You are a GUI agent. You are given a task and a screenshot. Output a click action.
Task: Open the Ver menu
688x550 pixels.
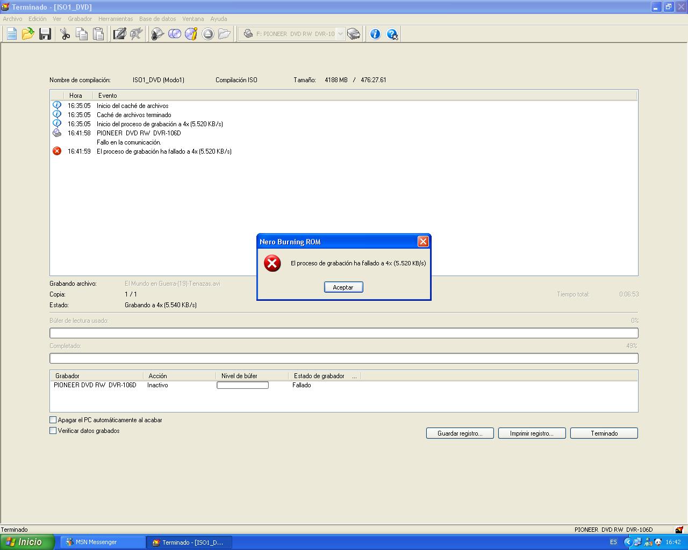pos(57,19)
